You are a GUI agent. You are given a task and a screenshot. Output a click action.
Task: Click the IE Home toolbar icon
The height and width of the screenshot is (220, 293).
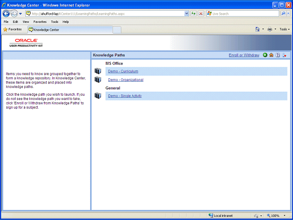[x=257, y=29]
